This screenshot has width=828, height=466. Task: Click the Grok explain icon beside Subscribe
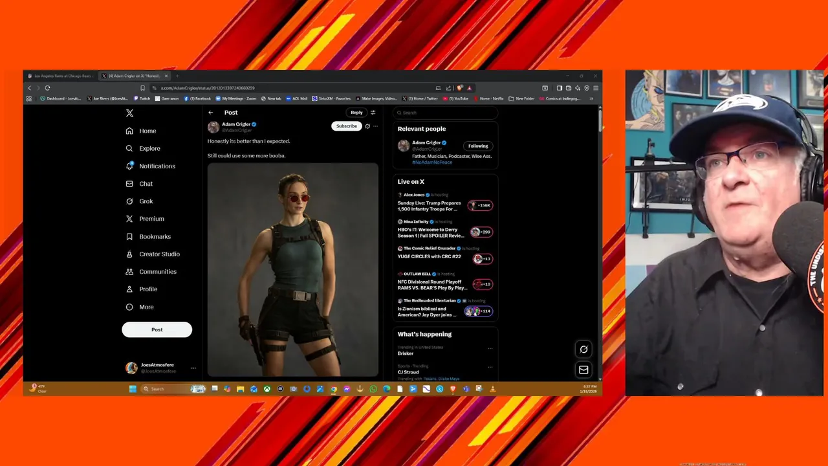tap(367, 126)
